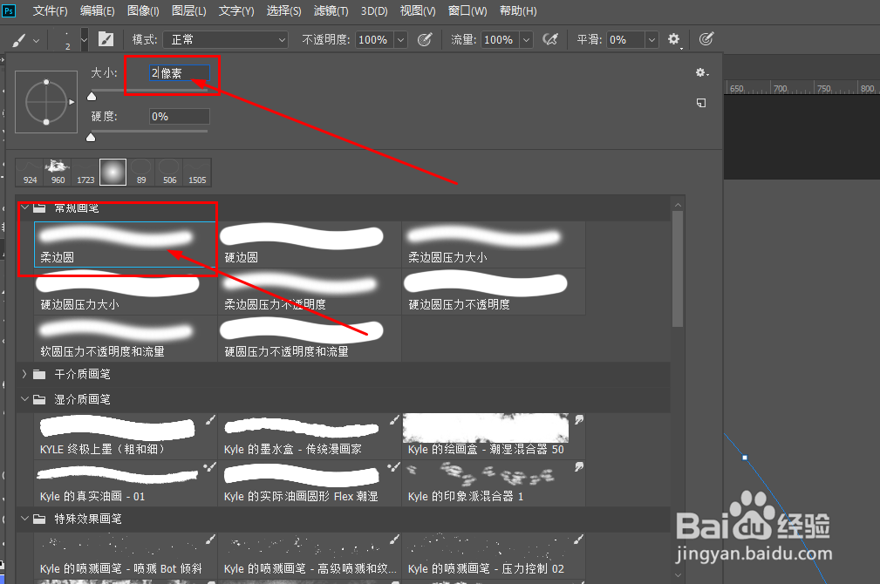The width and height of the screenshot is (880, 584).
Task: Click the 不透明度 100% value field
Action: coord(375,40)
